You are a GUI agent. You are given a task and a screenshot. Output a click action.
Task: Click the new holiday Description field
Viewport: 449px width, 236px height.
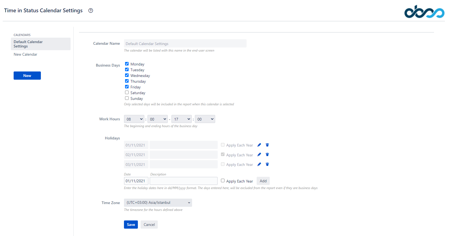point(183,181)
